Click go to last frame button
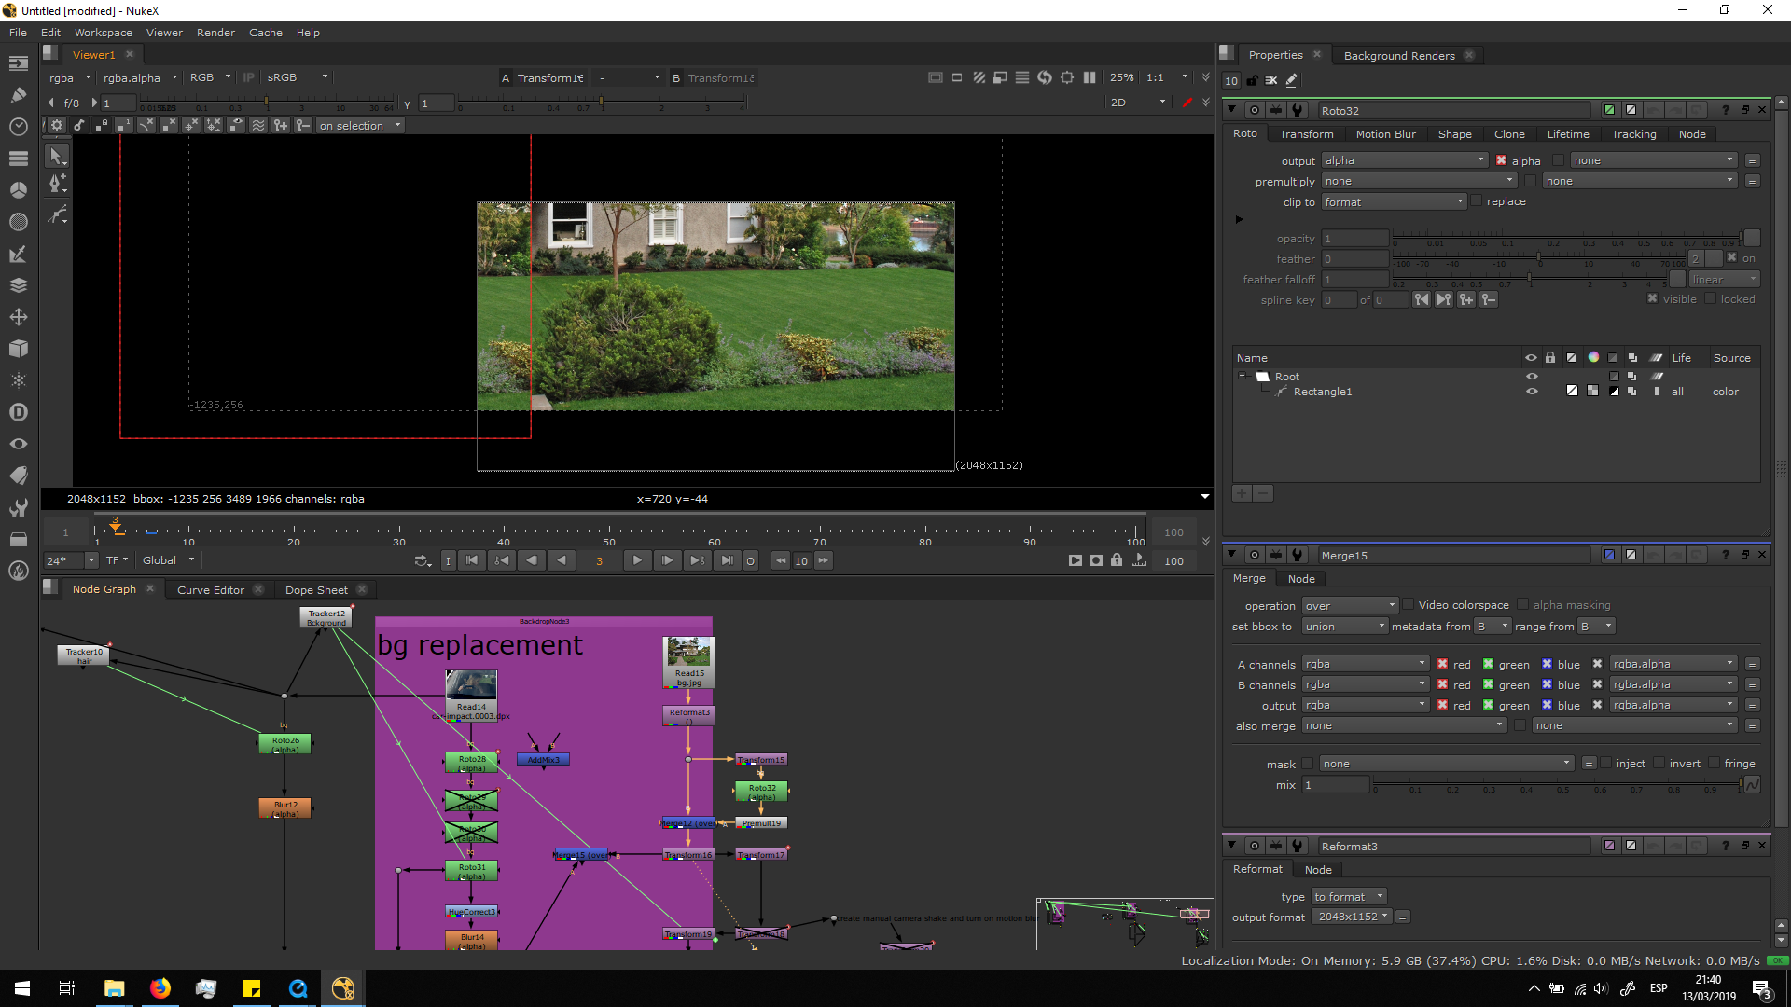This screenshot has width=1791, height=1007. (x=728, y=560)
